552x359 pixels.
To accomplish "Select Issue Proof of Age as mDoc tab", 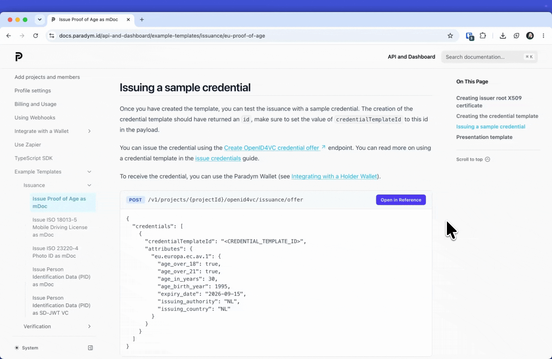I will tap(91, 20).
